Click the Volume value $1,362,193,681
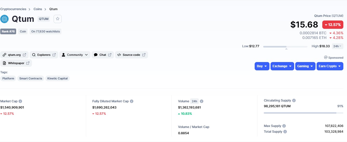The height and width of the screenshot is (142, 347). click(x=190, y=107)
